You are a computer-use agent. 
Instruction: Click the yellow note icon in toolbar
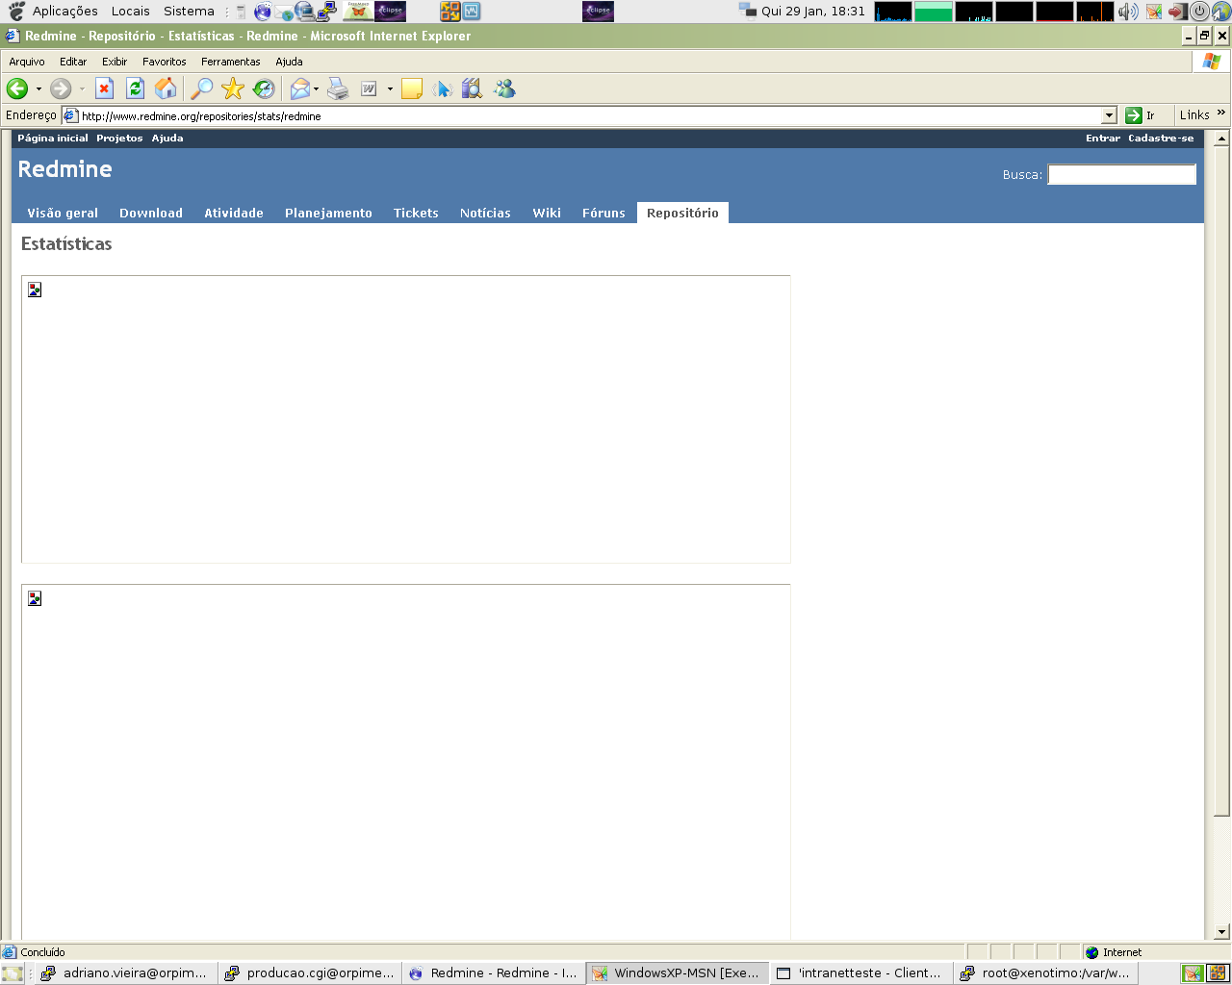pyautogui.click(x=412, y=88)
